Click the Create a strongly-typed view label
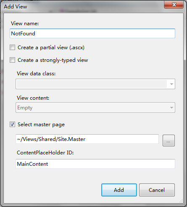Image resolution: width=187 pixels, height=207 pixels. click(x=53, y=60)
